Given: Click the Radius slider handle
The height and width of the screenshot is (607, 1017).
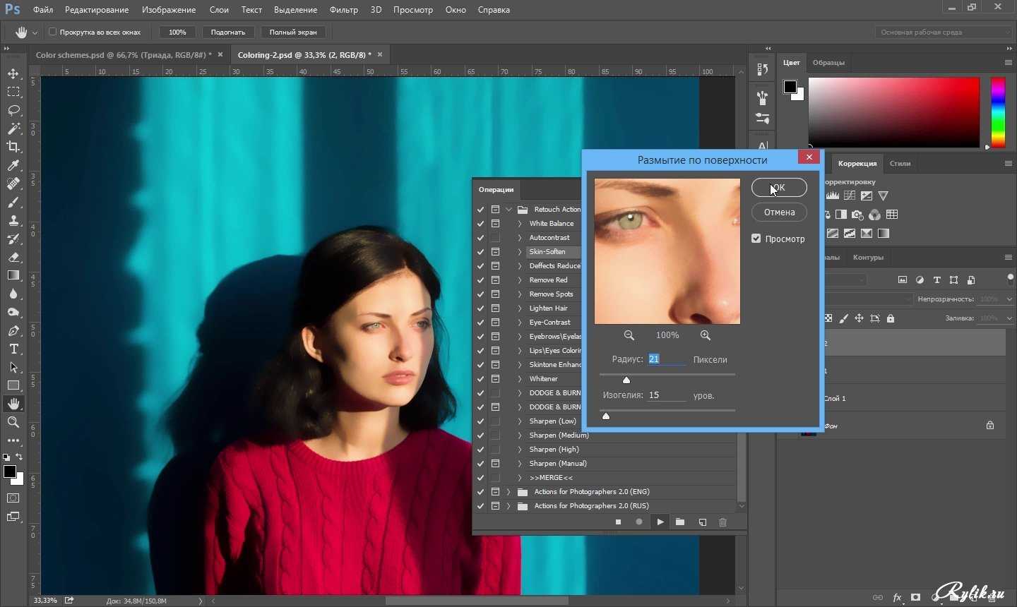Looking at the screenshot, I should coord(626,380).
